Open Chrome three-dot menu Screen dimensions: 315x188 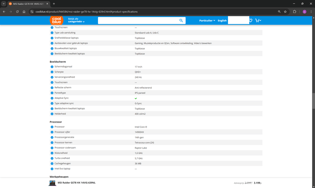coord(311,12)
